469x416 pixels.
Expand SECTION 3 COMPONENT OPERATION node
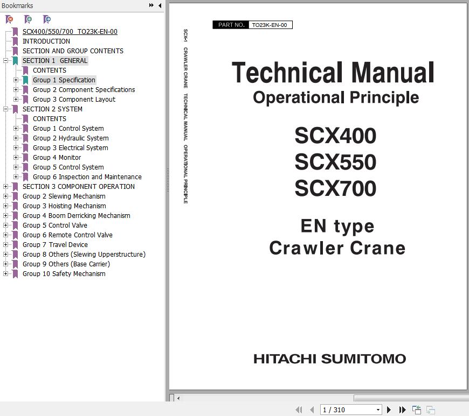(5, 187)
